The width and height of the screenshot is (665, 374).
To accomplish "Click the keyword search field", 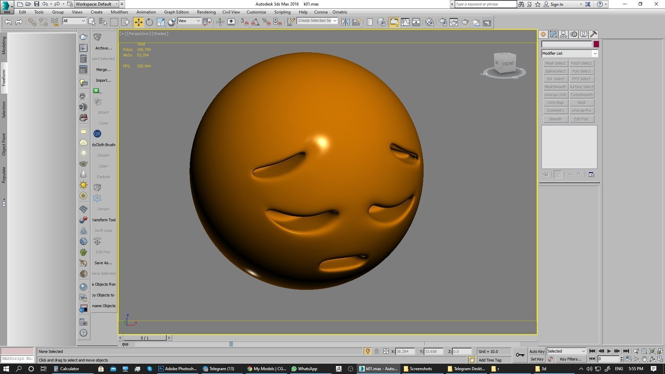I will point(485,4).
